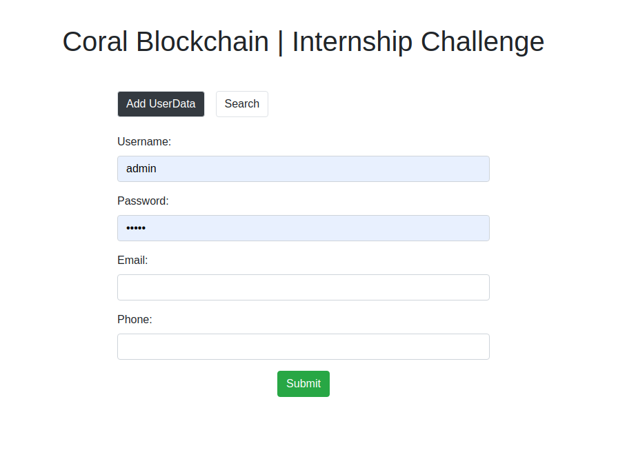Focus the Password input field
Screen dimensions: 636x459
[x=304, y=228]
